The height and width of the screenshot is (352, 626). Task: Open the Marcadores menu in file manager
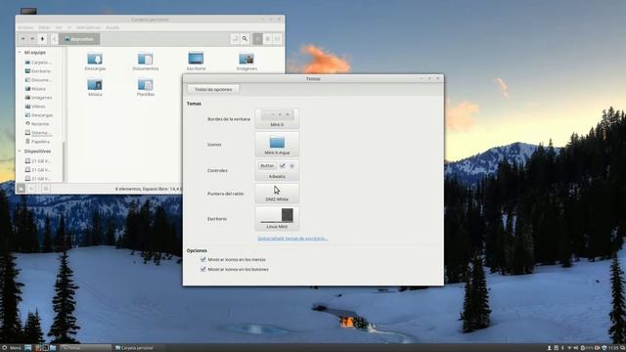(x=88, y=27)
